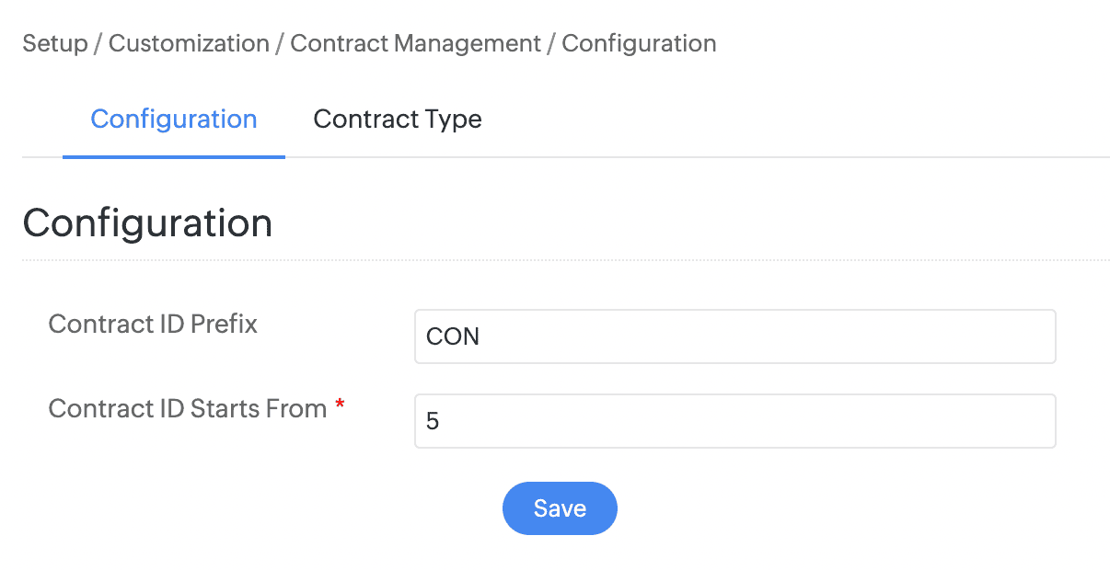Click the Contract ID Prefix label
The width and height of the screenshot is (1110, 570).
click(153, 325)
